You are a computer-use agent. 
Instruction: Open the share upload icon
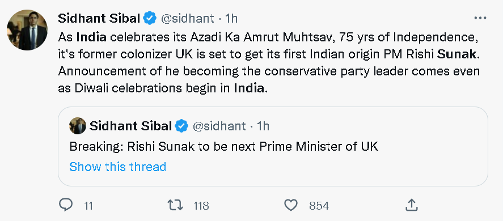(411, 205)
